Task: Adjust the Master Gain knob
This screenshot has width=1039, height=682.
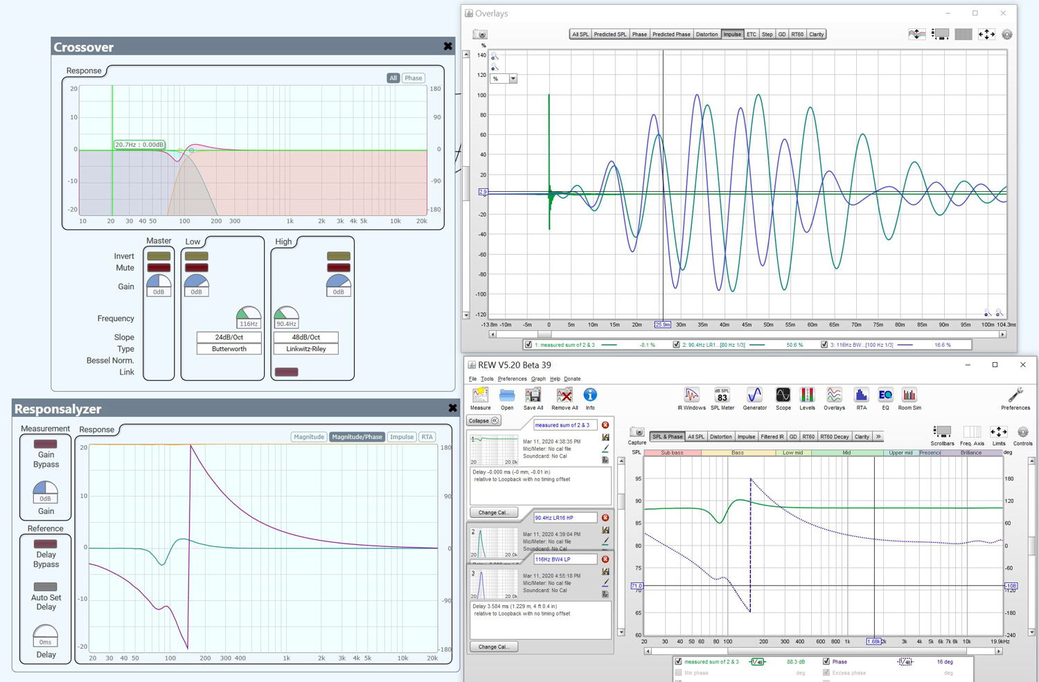Action: point(159,282)
